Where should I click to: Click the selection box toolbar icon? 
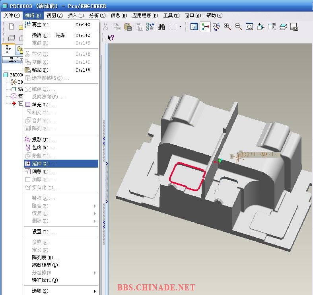point(173,27)
